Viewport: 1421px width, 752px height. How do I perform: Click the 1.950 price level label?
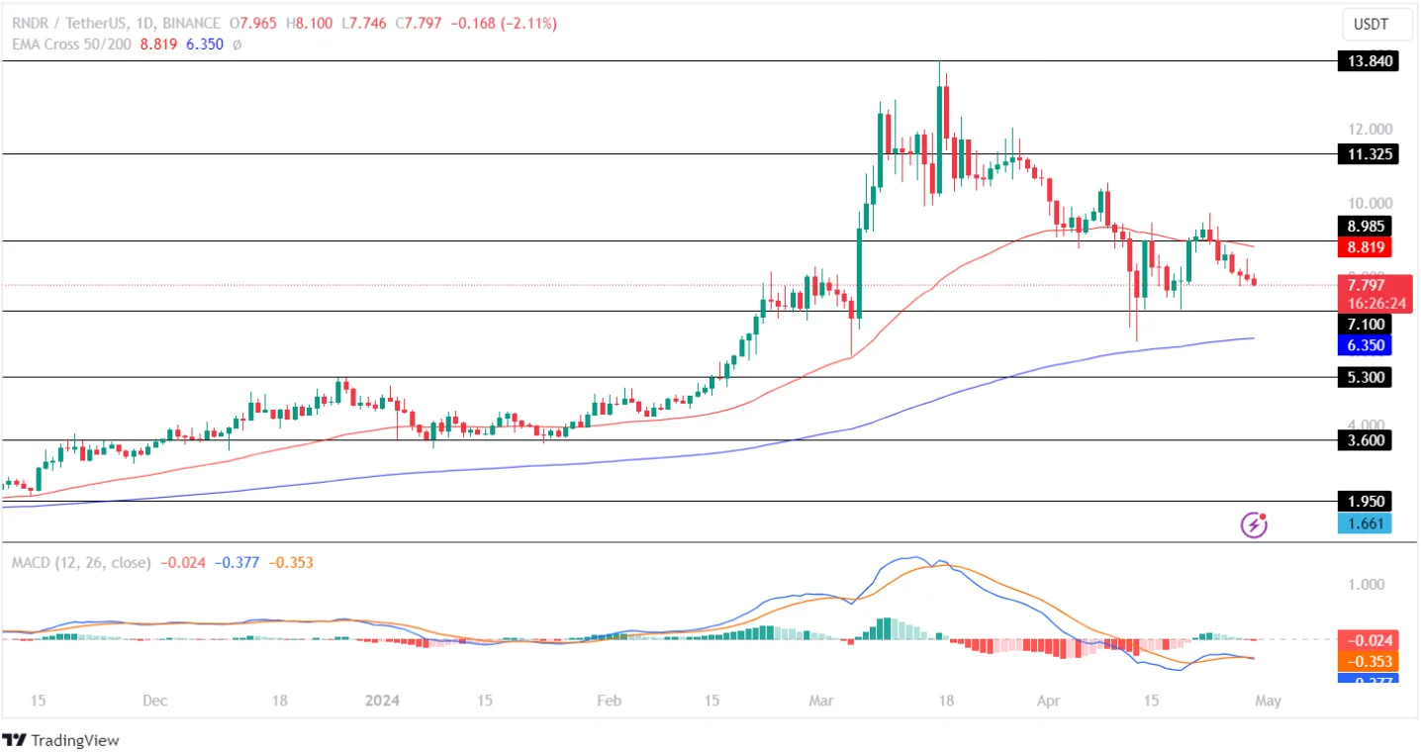(1365, 501)
